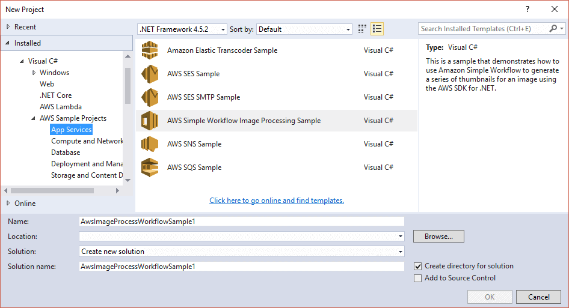Click tree scroll right arrow
The image size is (569, 308).
point(117,190)
